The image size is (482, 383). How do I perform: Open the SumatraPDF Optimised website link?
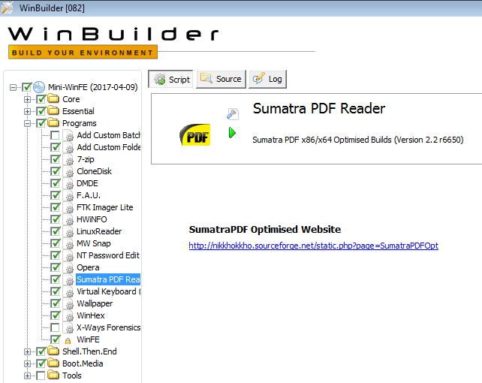pyautogui.click(x=313, y=246)
